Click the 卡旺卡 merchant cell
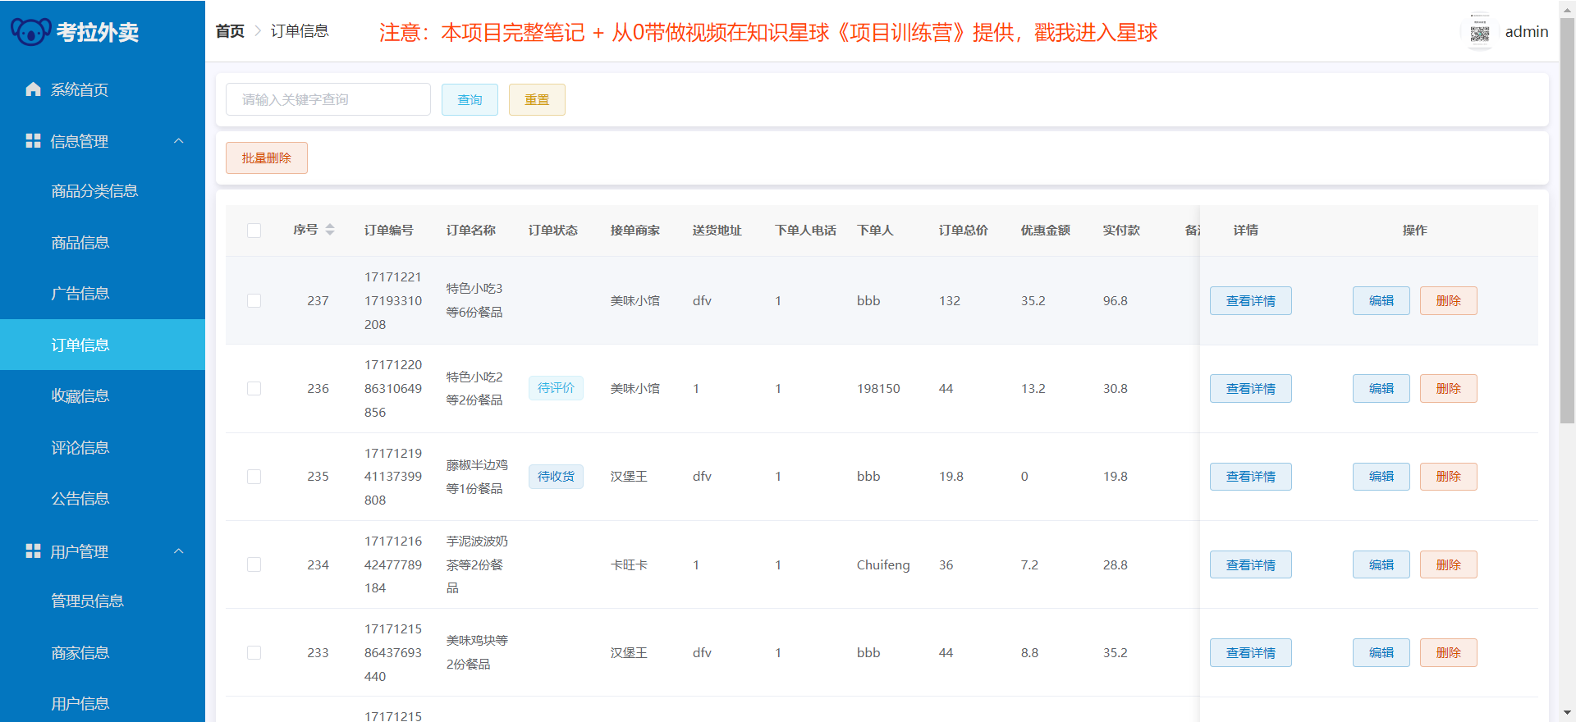The width and height of the screenshot is (1576, 722). (630, 564)
